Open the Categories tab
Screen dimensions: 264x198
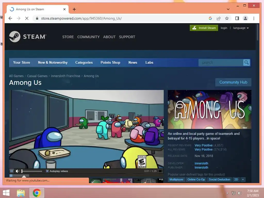pos(84,62)
